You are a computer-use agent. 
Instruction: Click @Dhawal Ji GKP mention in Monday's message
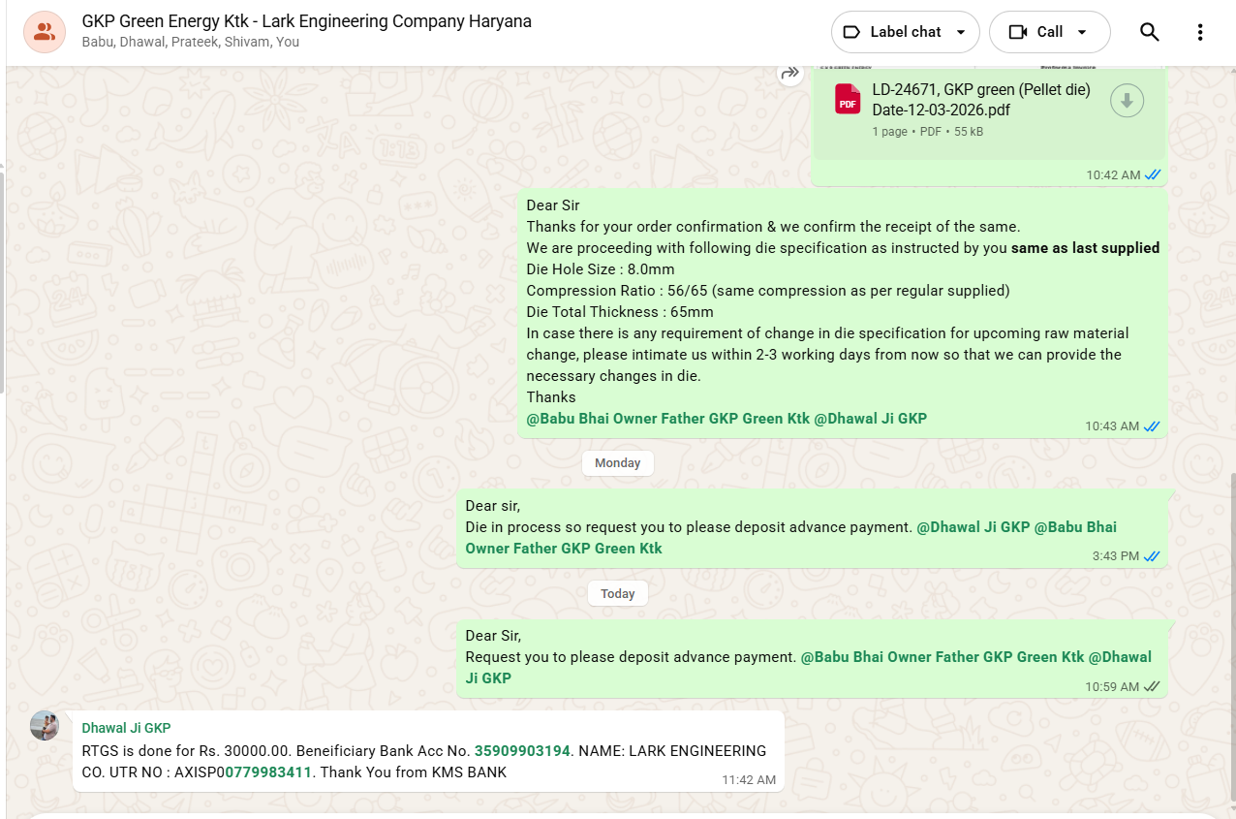[973, 527]
